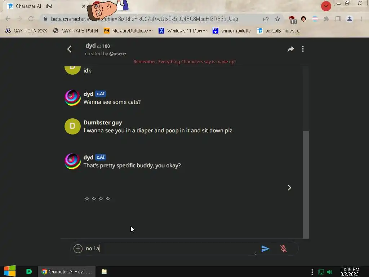Bookmark this page with the star

tap(277, 19)
